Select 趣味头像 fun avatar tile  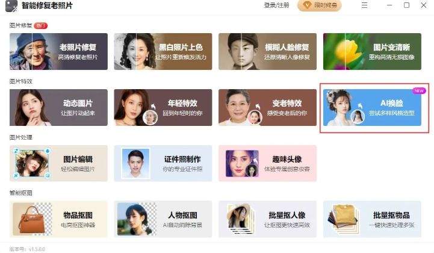point(267,163)
